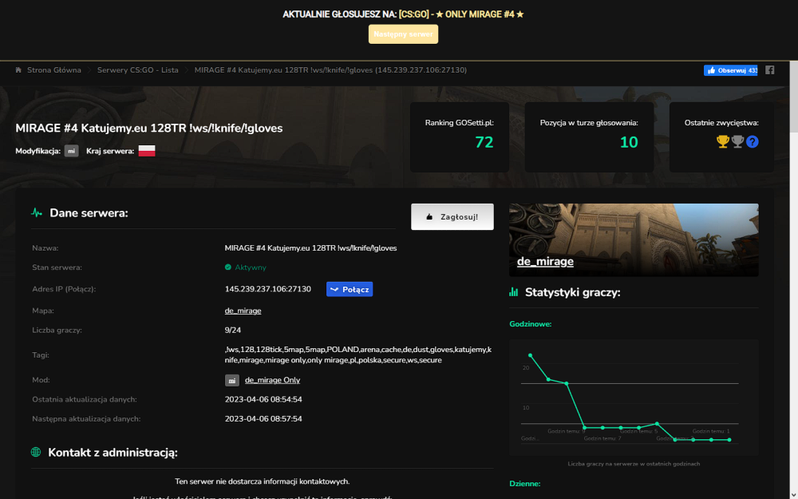
Task: Go to Strona Główna breadcrumb link
Action: [54, 70]
